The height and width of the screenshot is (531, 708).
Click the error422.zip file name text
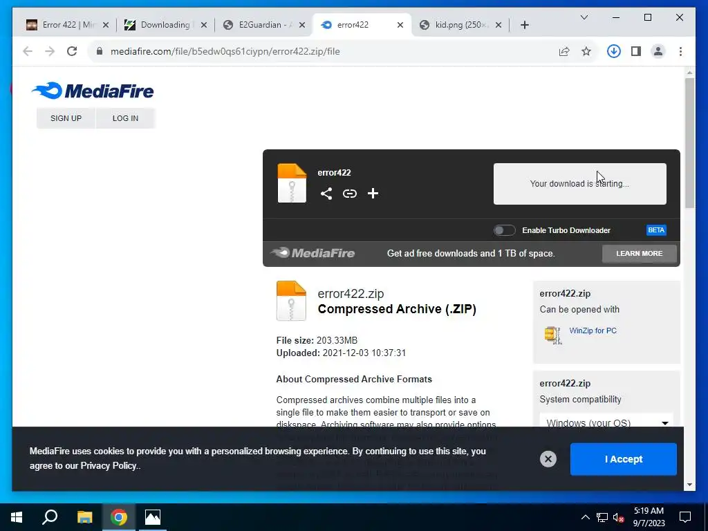tap(351, 293)
